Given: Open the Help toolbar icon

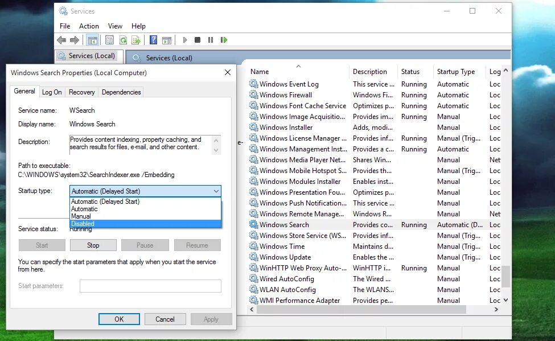Looking at the screenshot, I should (153, 40).
